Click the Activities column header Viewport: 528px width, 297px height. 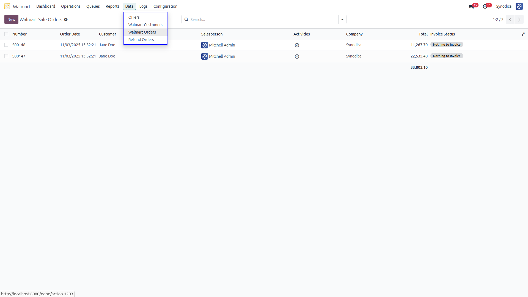pyautogui.click(x=302, y=34)
